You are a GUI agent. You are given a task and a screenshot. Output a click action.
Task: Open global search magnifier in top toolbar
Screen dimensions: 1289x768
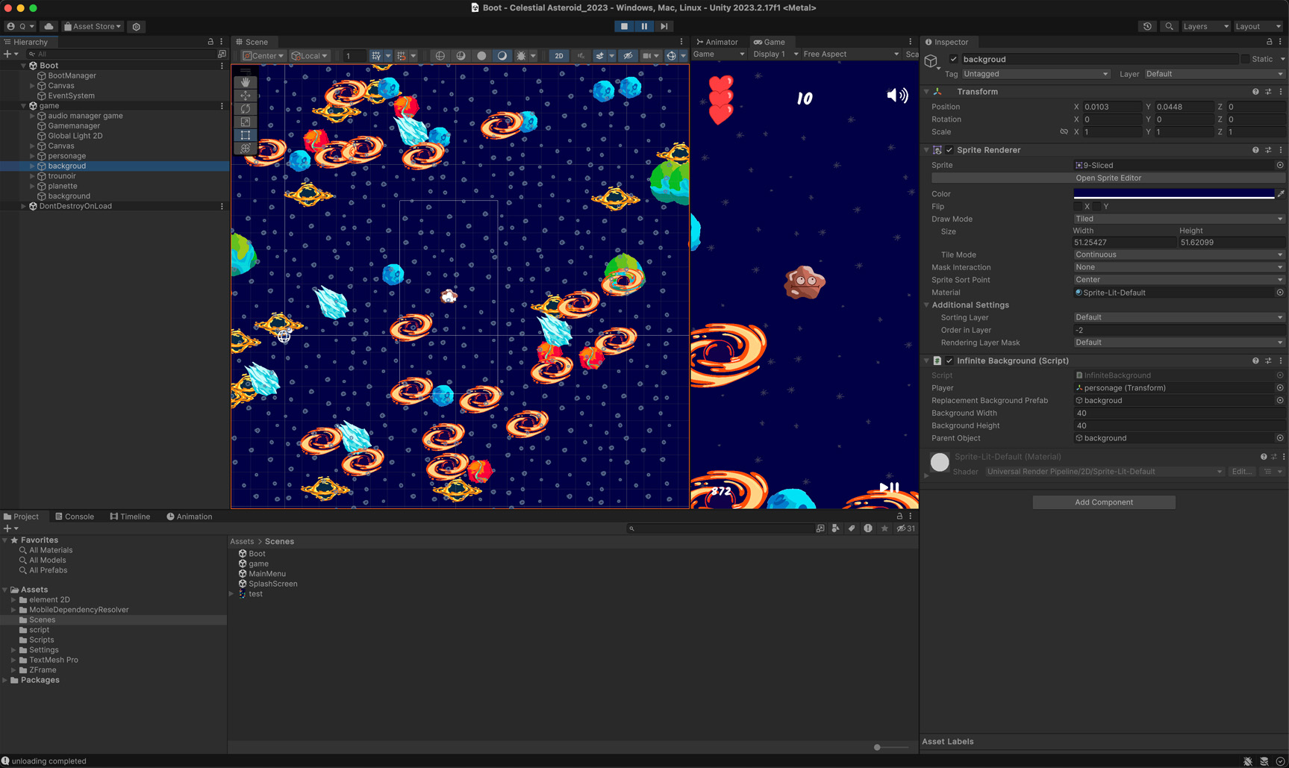click(1170, 26)
